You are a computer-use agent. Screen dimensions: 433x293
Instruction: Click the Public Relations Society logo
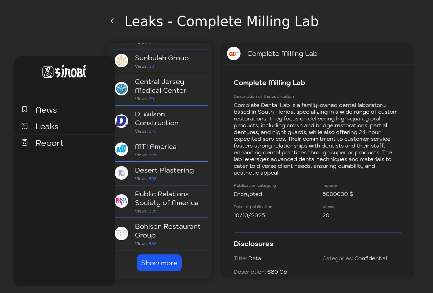tap(121, 201)
